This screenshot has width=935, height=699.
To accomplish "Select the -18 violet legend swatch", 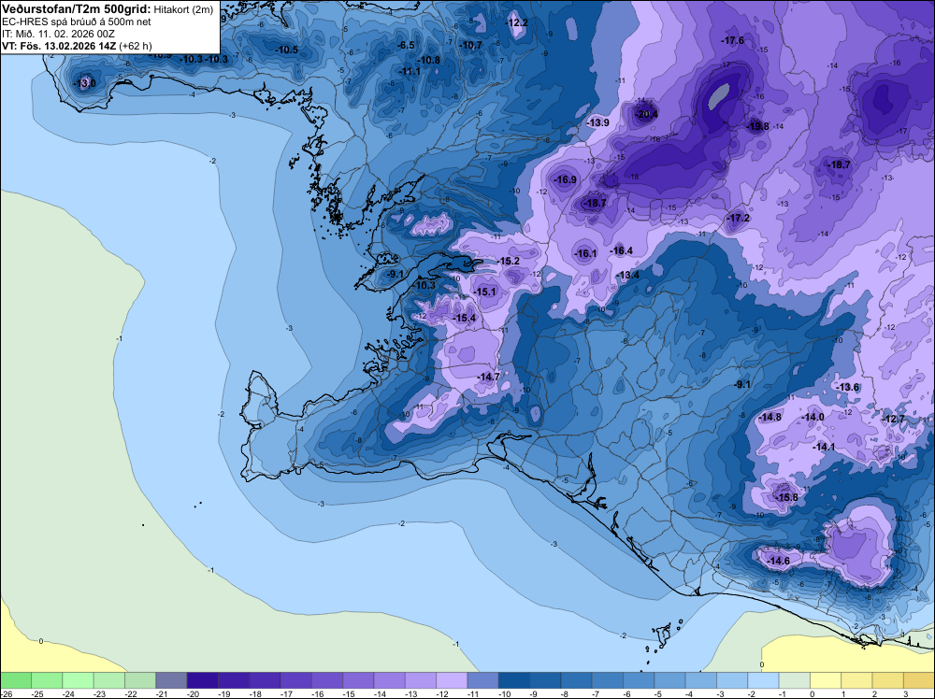I will (x=265, y=680).
